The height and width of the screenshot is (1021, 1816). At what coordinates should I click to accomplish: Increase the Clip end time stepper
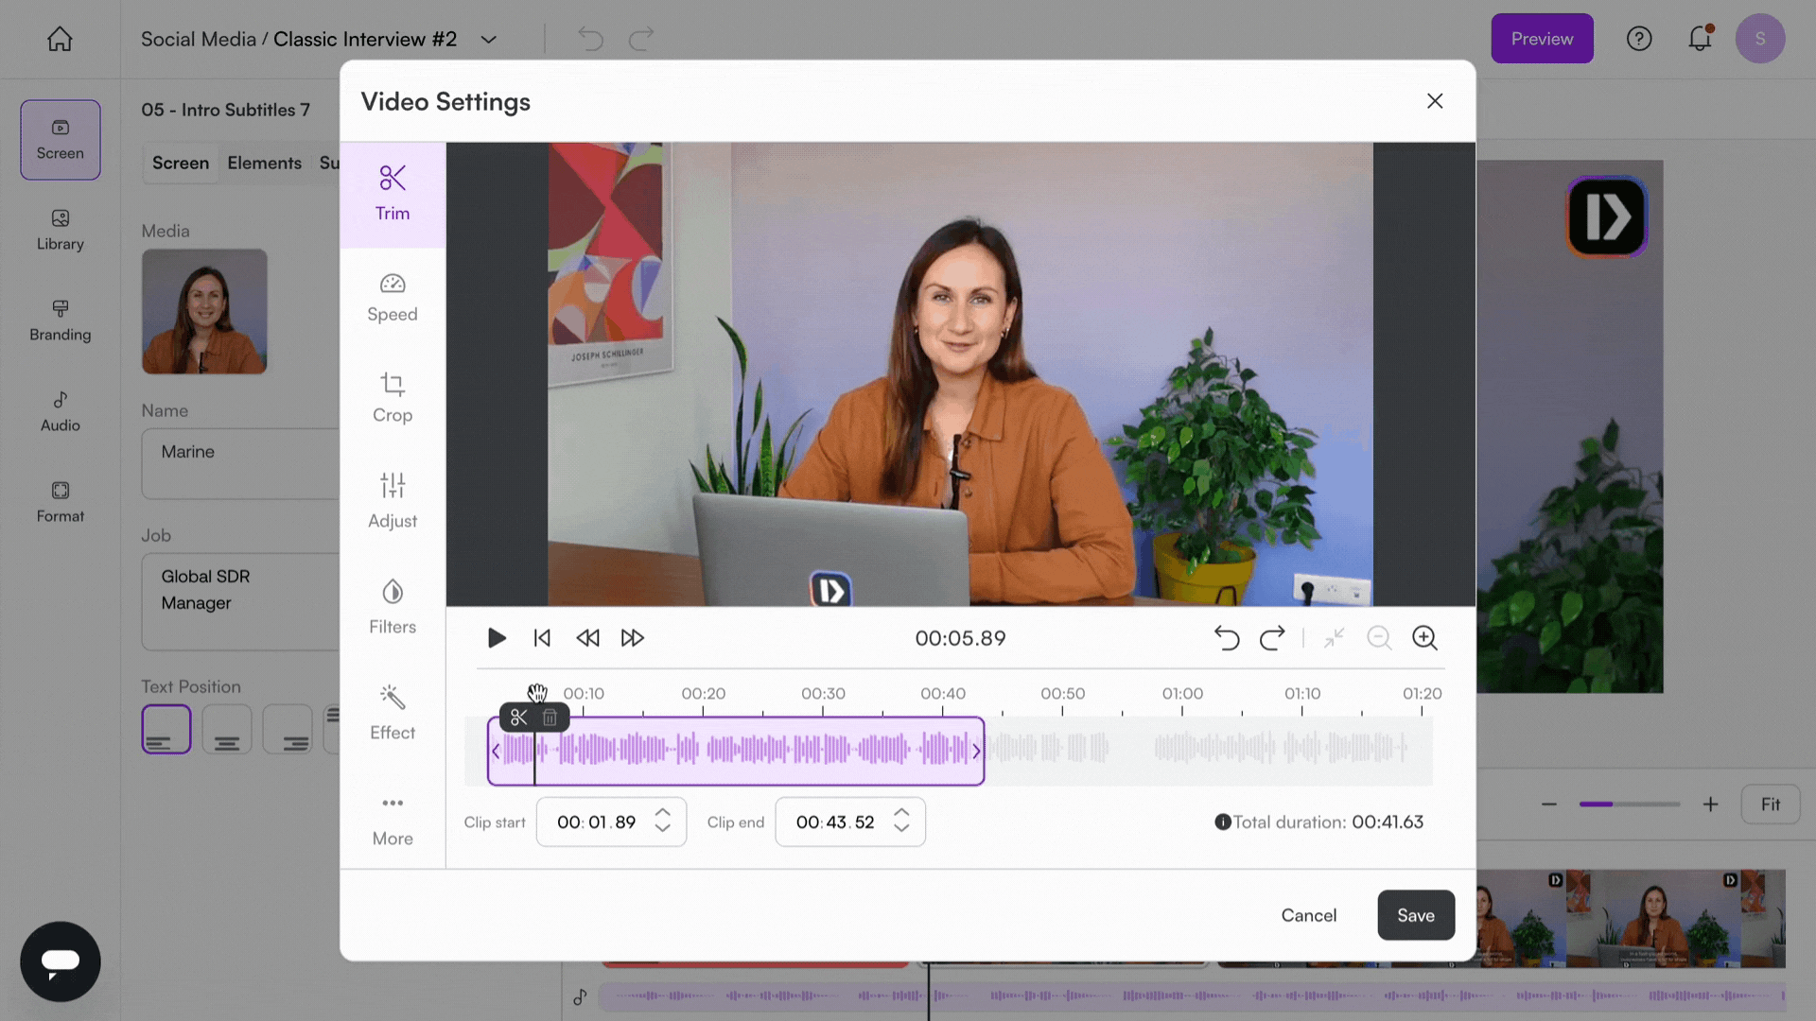(x=901, y=813)
